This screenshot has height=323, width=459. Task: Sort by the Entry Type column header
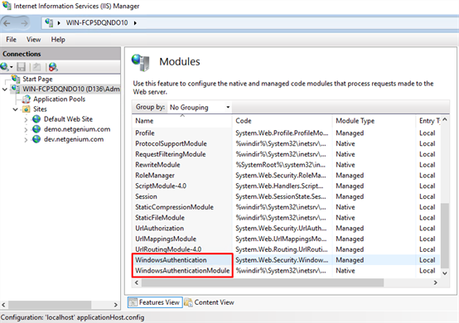[428, 121]
